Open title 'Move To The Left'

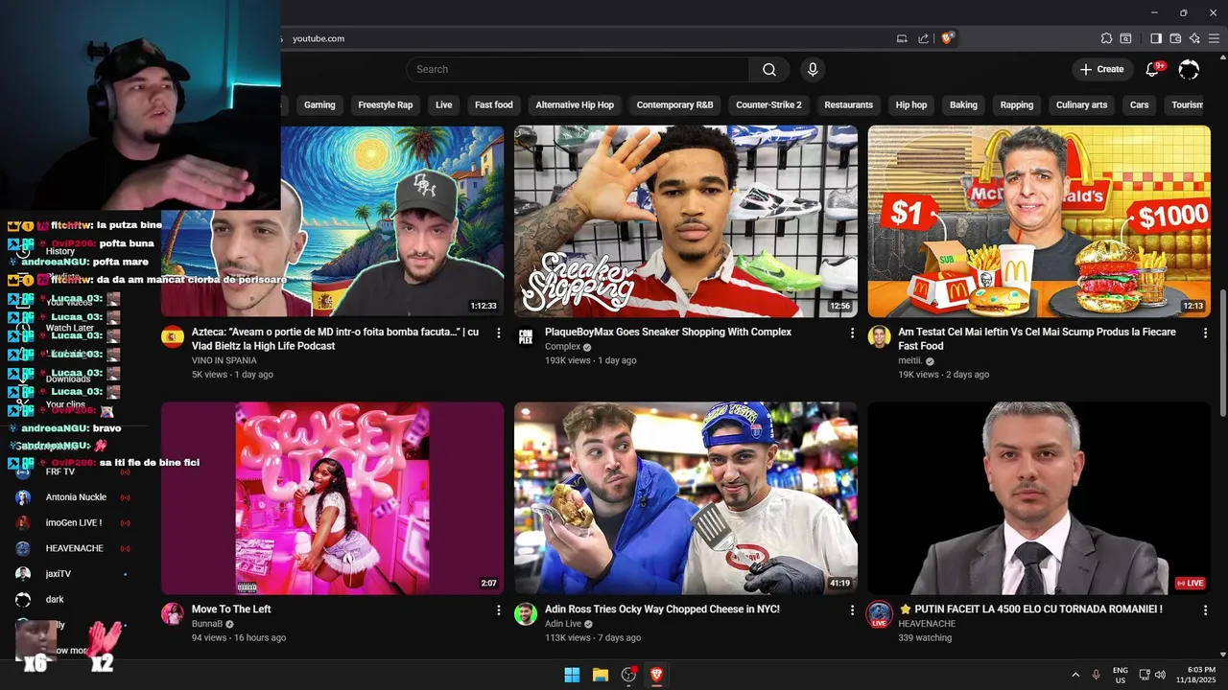tap(231, 609)
